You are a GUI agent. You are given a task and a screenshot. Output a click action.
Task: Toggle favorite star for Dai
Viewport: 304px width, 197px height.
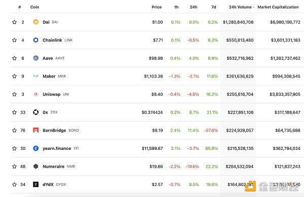(14, 22)
